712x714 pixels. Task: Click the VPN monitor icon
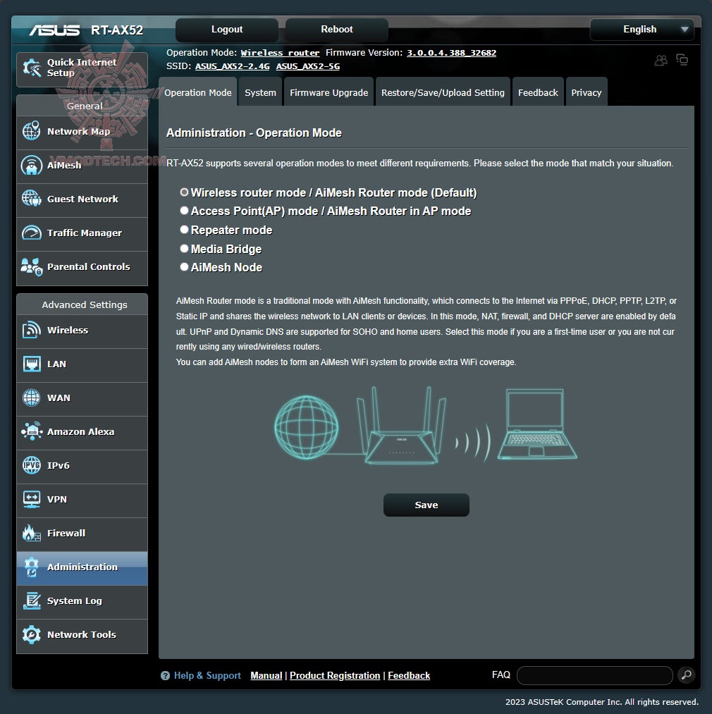[x=32, y=499]
